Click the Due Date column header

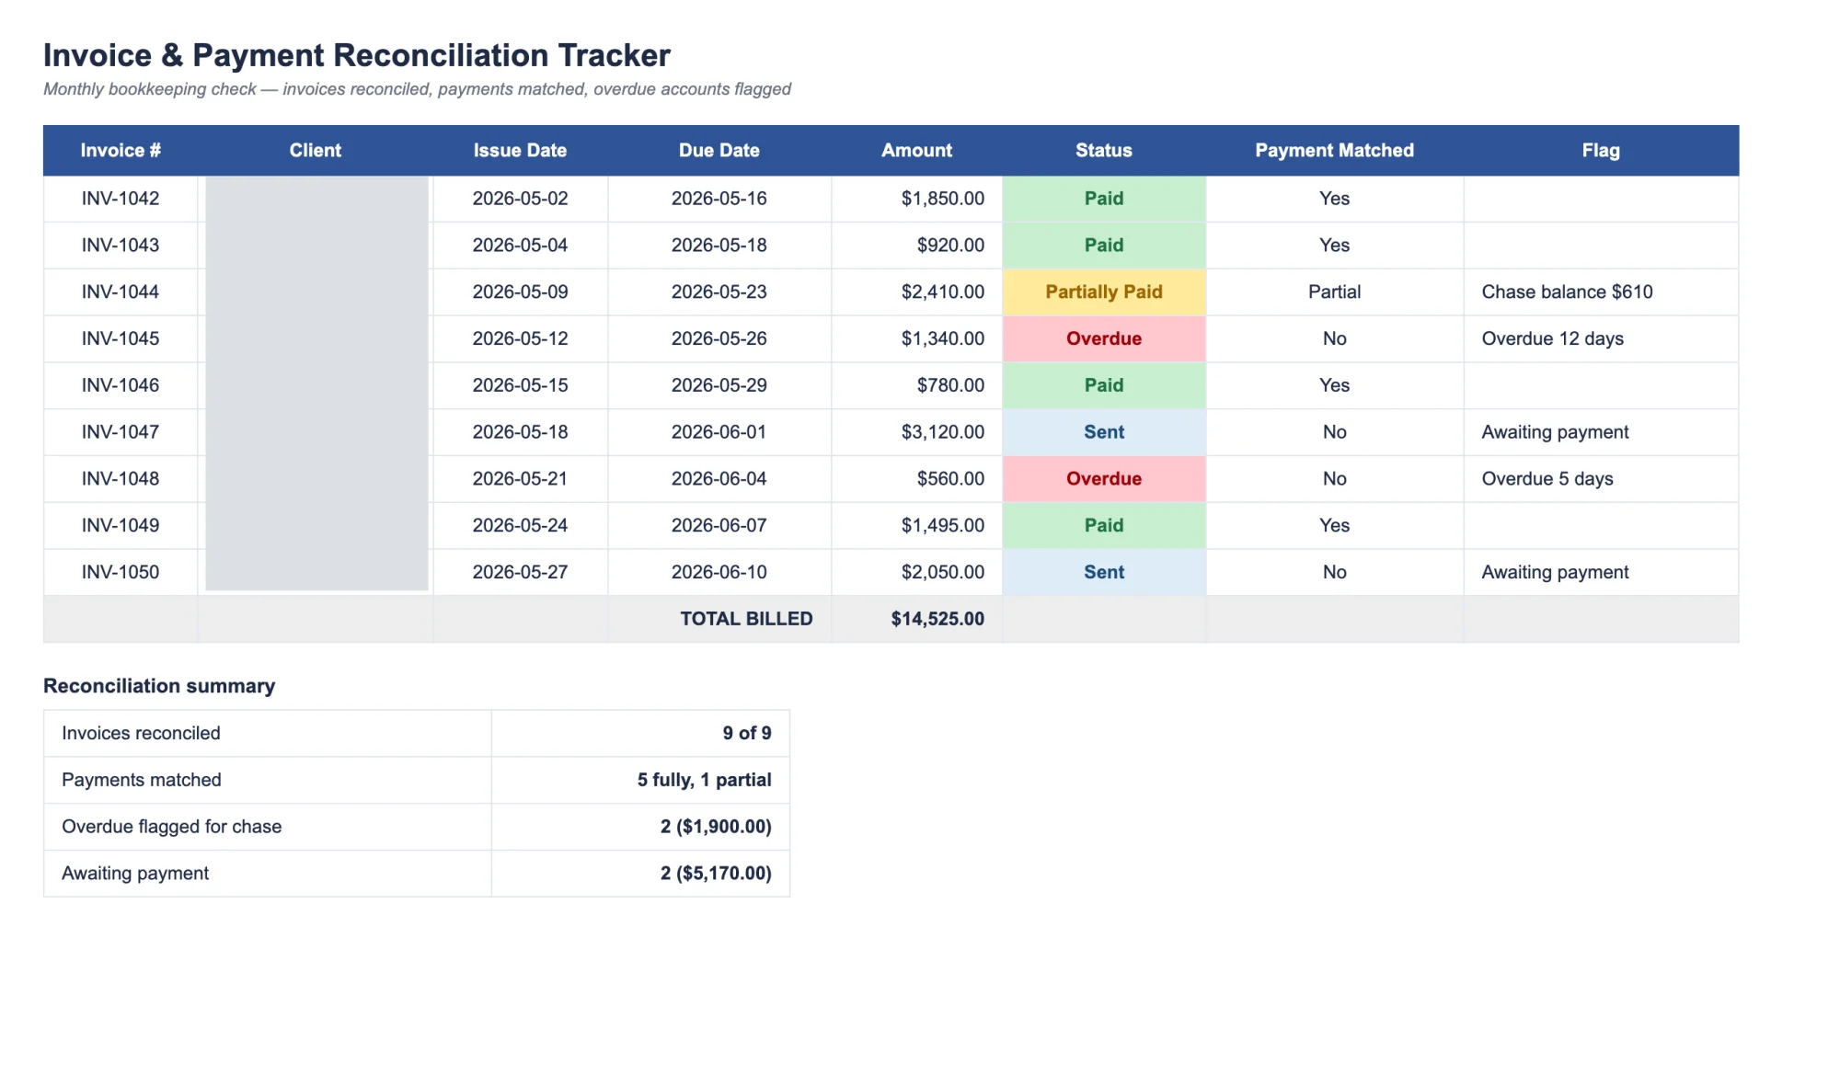click(x=719, y=150)
